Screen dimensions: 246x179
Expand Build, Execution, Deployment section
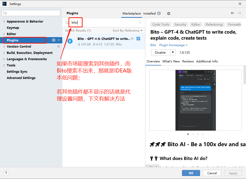pos(4,53)
